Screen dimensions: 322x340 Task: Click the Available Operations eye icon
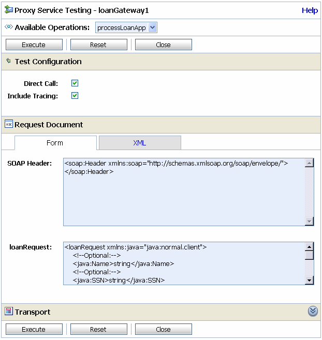point(9,27)
